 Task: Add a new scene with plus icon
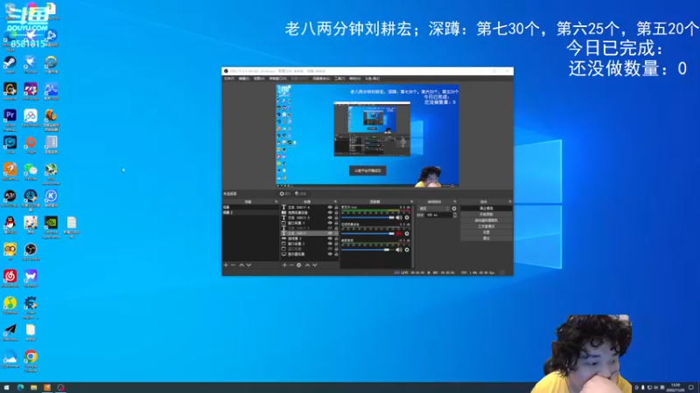tap(226, 265)
